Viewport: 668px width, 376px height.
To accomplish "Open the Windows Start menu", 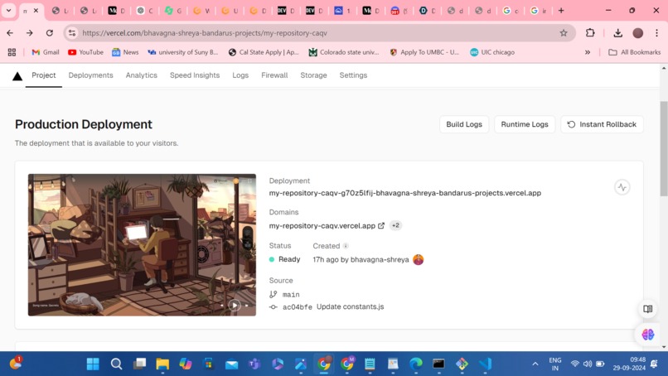I will 93,364.
